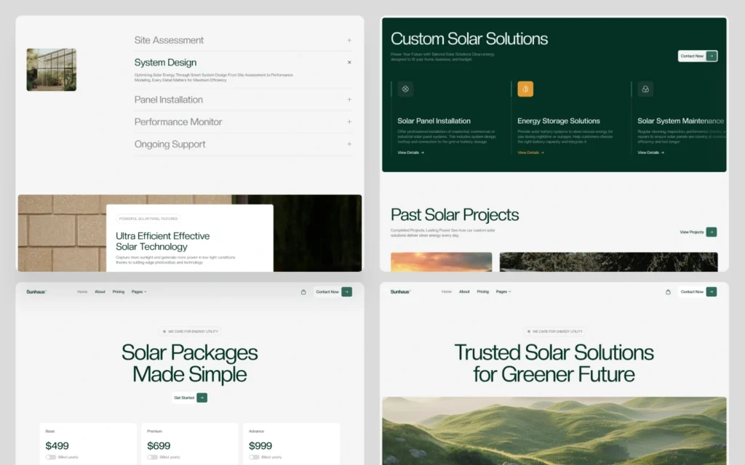Click the $699 Premium plan price
Screen dimensions: 745x465
pos(159,445)
